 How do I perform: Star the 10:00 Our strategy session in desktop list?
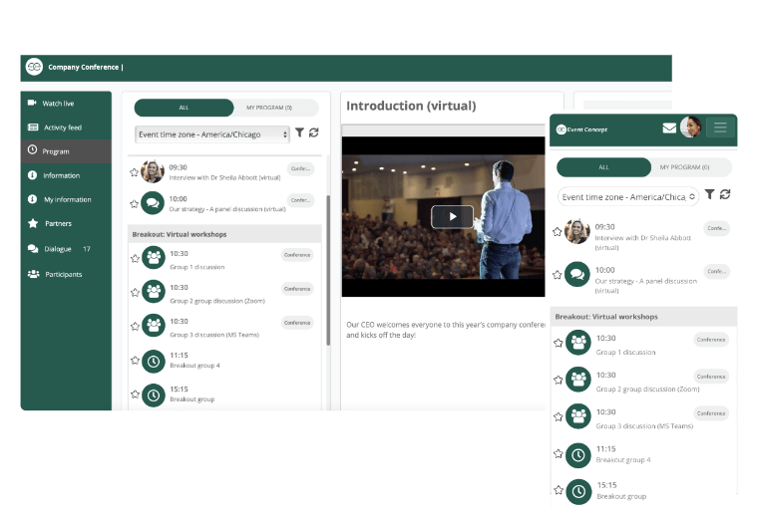pos(134,204)
